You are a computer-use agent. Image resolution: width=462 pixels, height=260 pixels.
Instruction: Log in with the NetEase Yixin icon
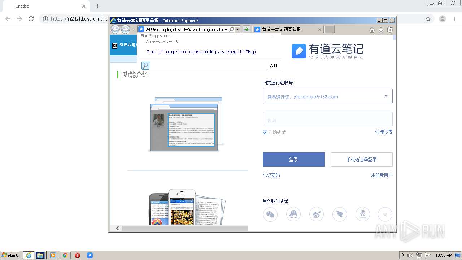(363, 214)
